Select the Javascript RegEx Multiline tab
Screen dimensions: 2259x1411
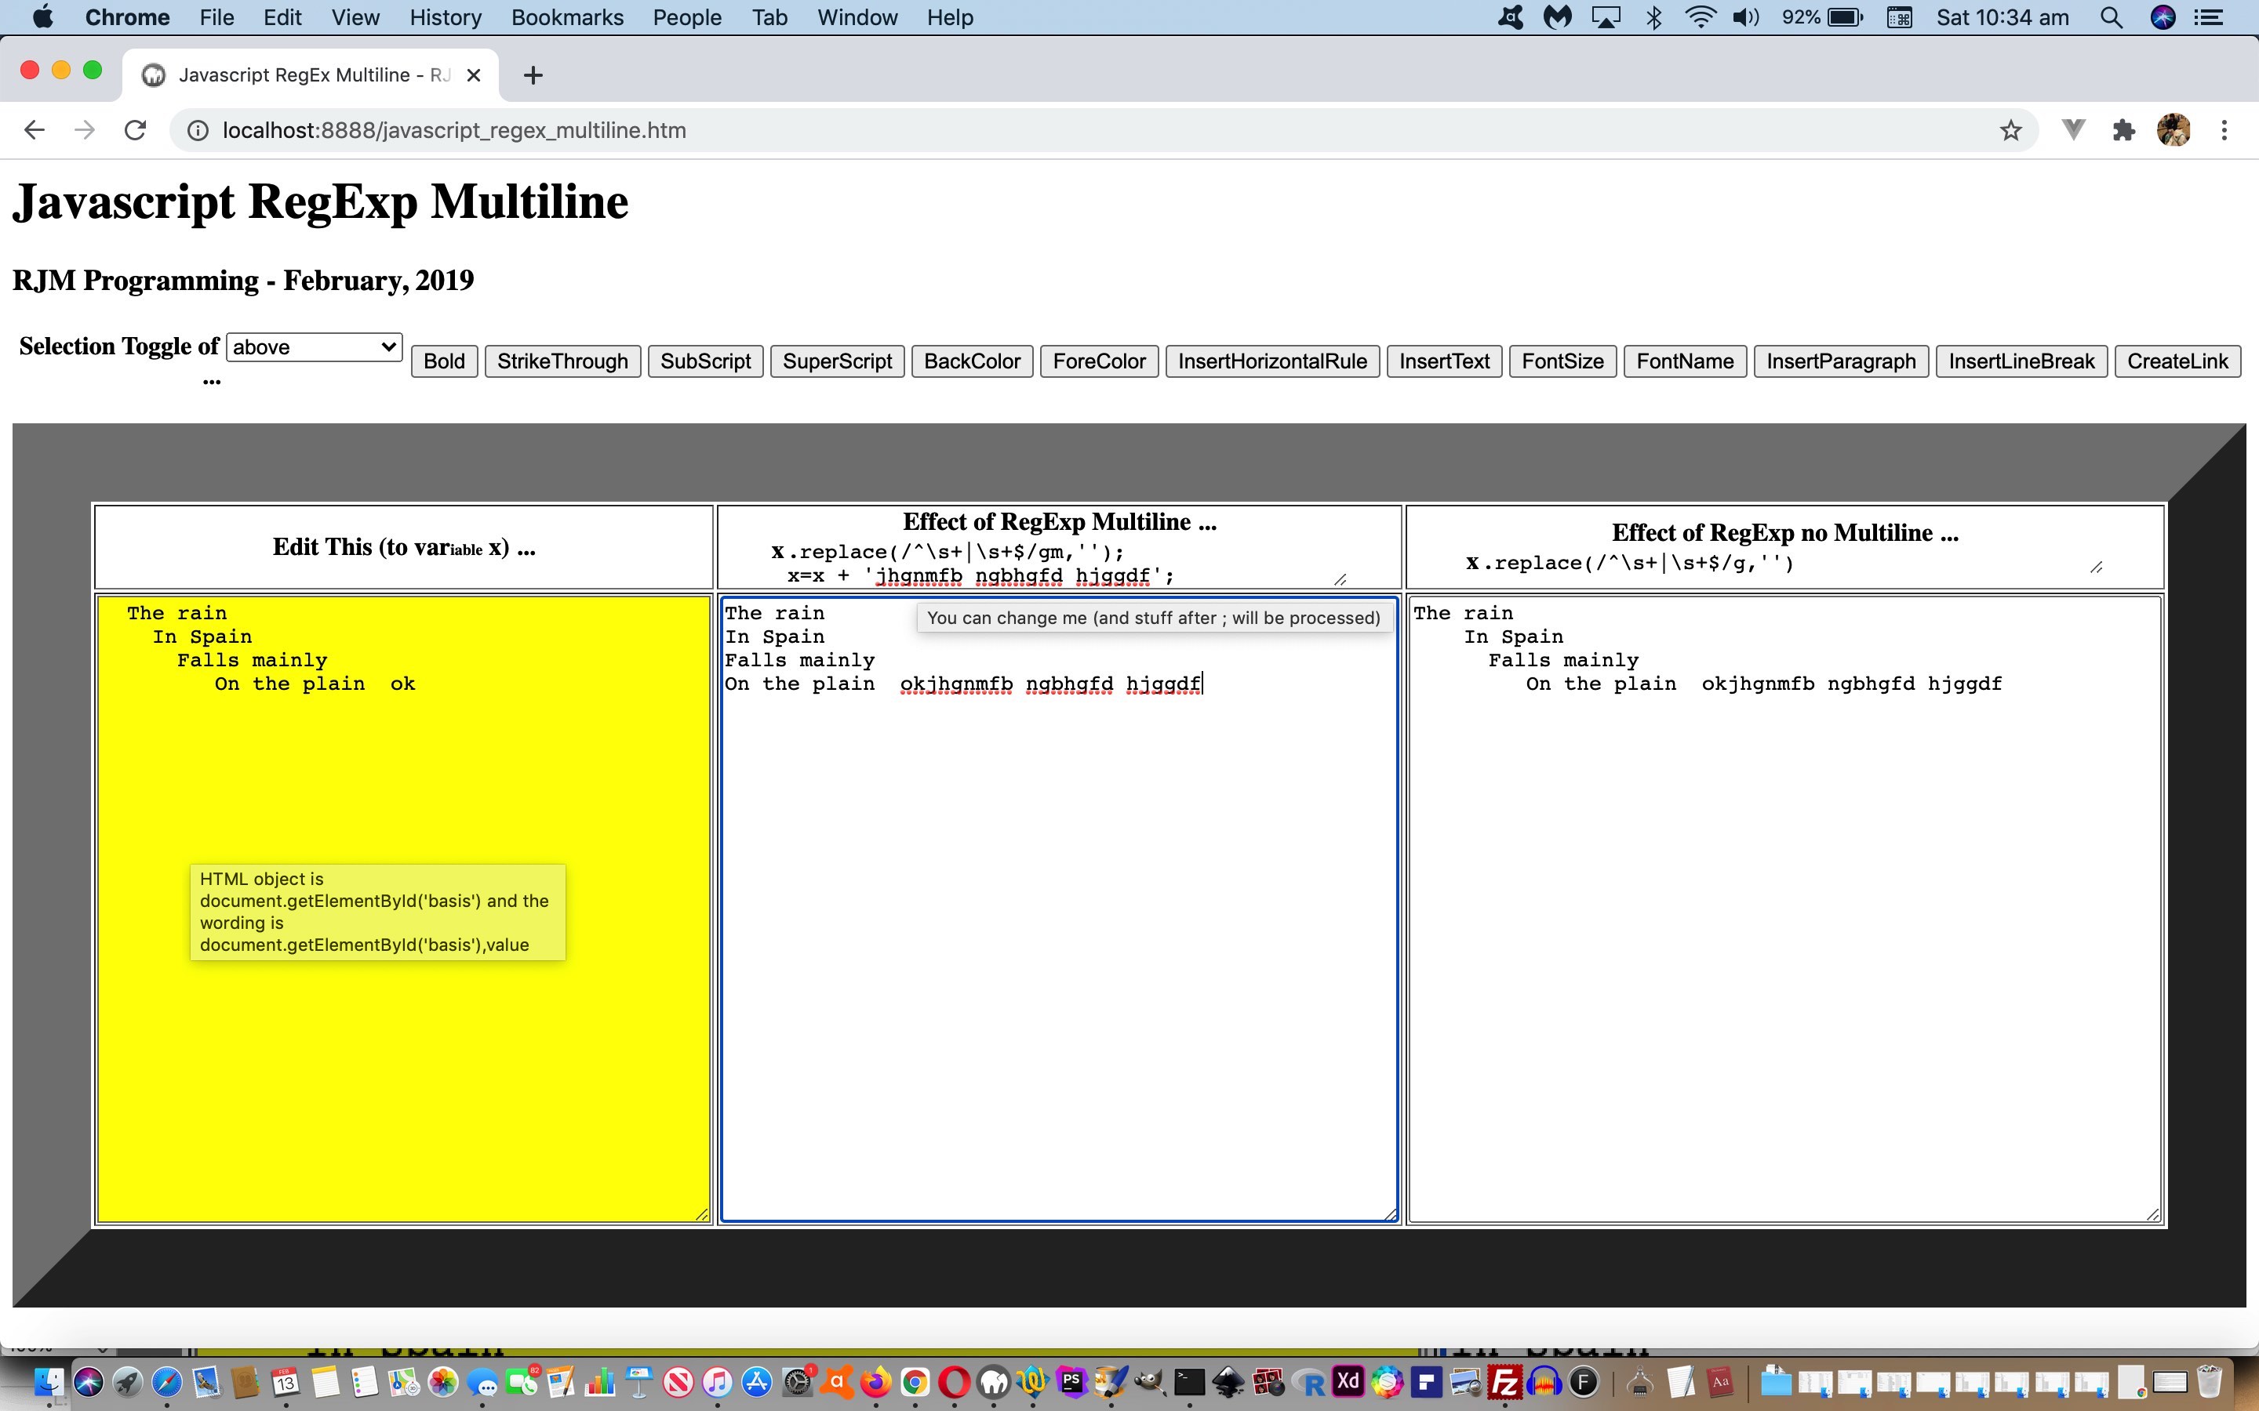[x=308, y=74]
